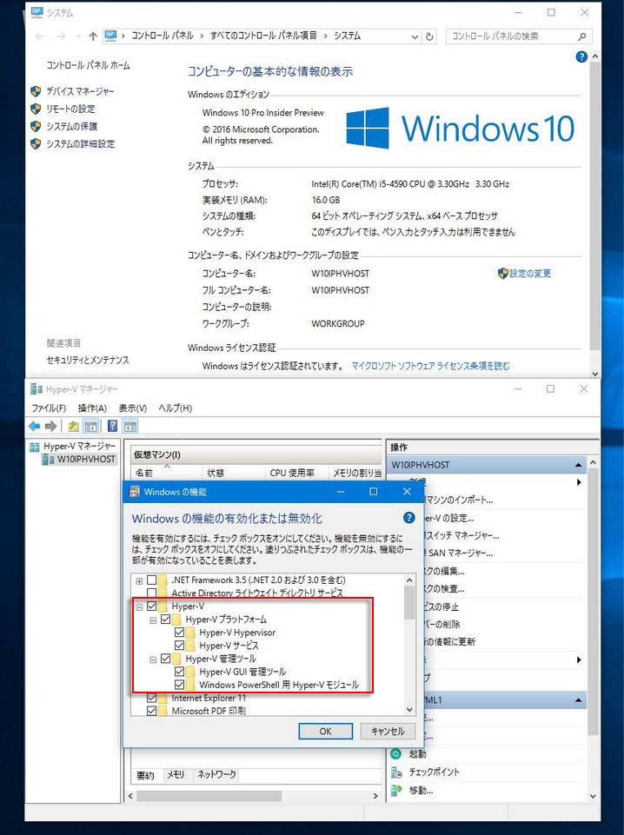Open the 操作(A) menu
This screenshot has width=624, height=835.
click(92, 408)
